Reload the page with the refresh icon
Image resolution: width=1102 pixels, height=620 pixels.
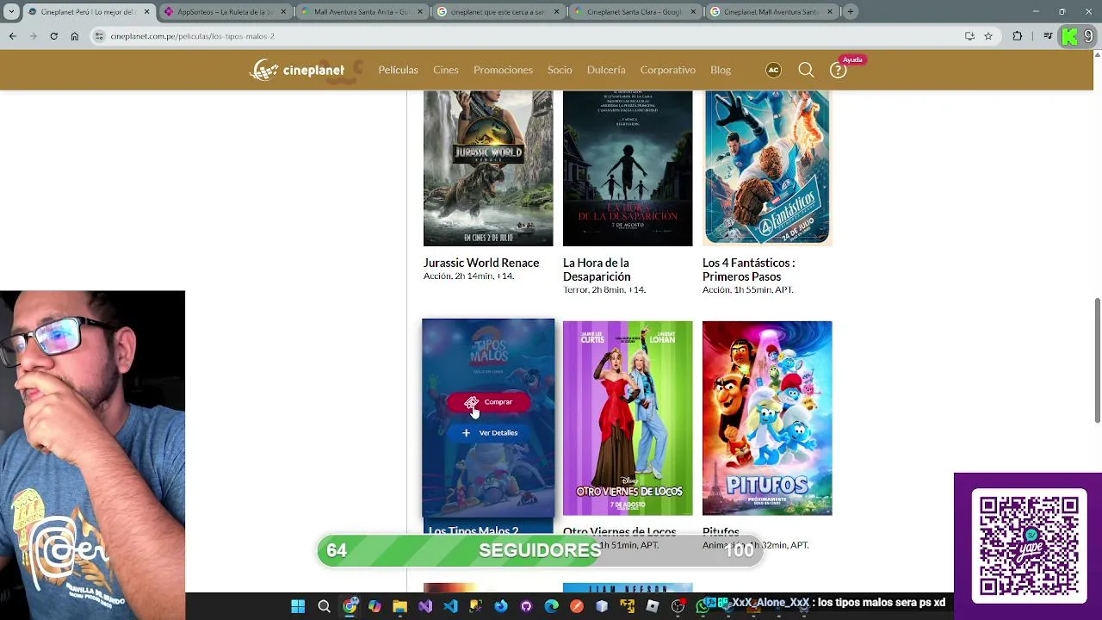pyautogui.click(x=53, y=36)
